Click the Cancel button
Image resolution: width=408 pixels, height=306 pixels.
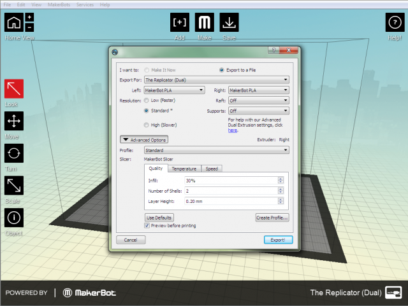pyautogui.click(x=131, y=240)
